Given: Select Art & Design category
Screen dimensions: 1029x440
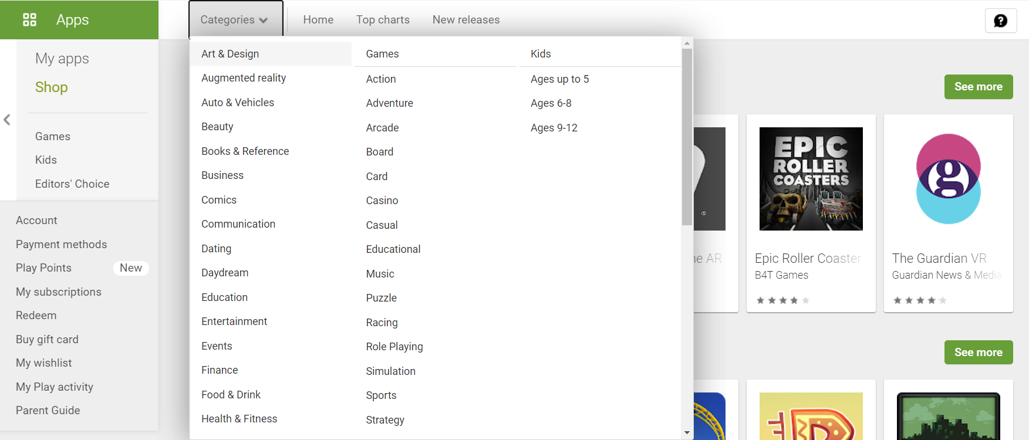Looking at the screenshot, I should [x=271, y=54].
